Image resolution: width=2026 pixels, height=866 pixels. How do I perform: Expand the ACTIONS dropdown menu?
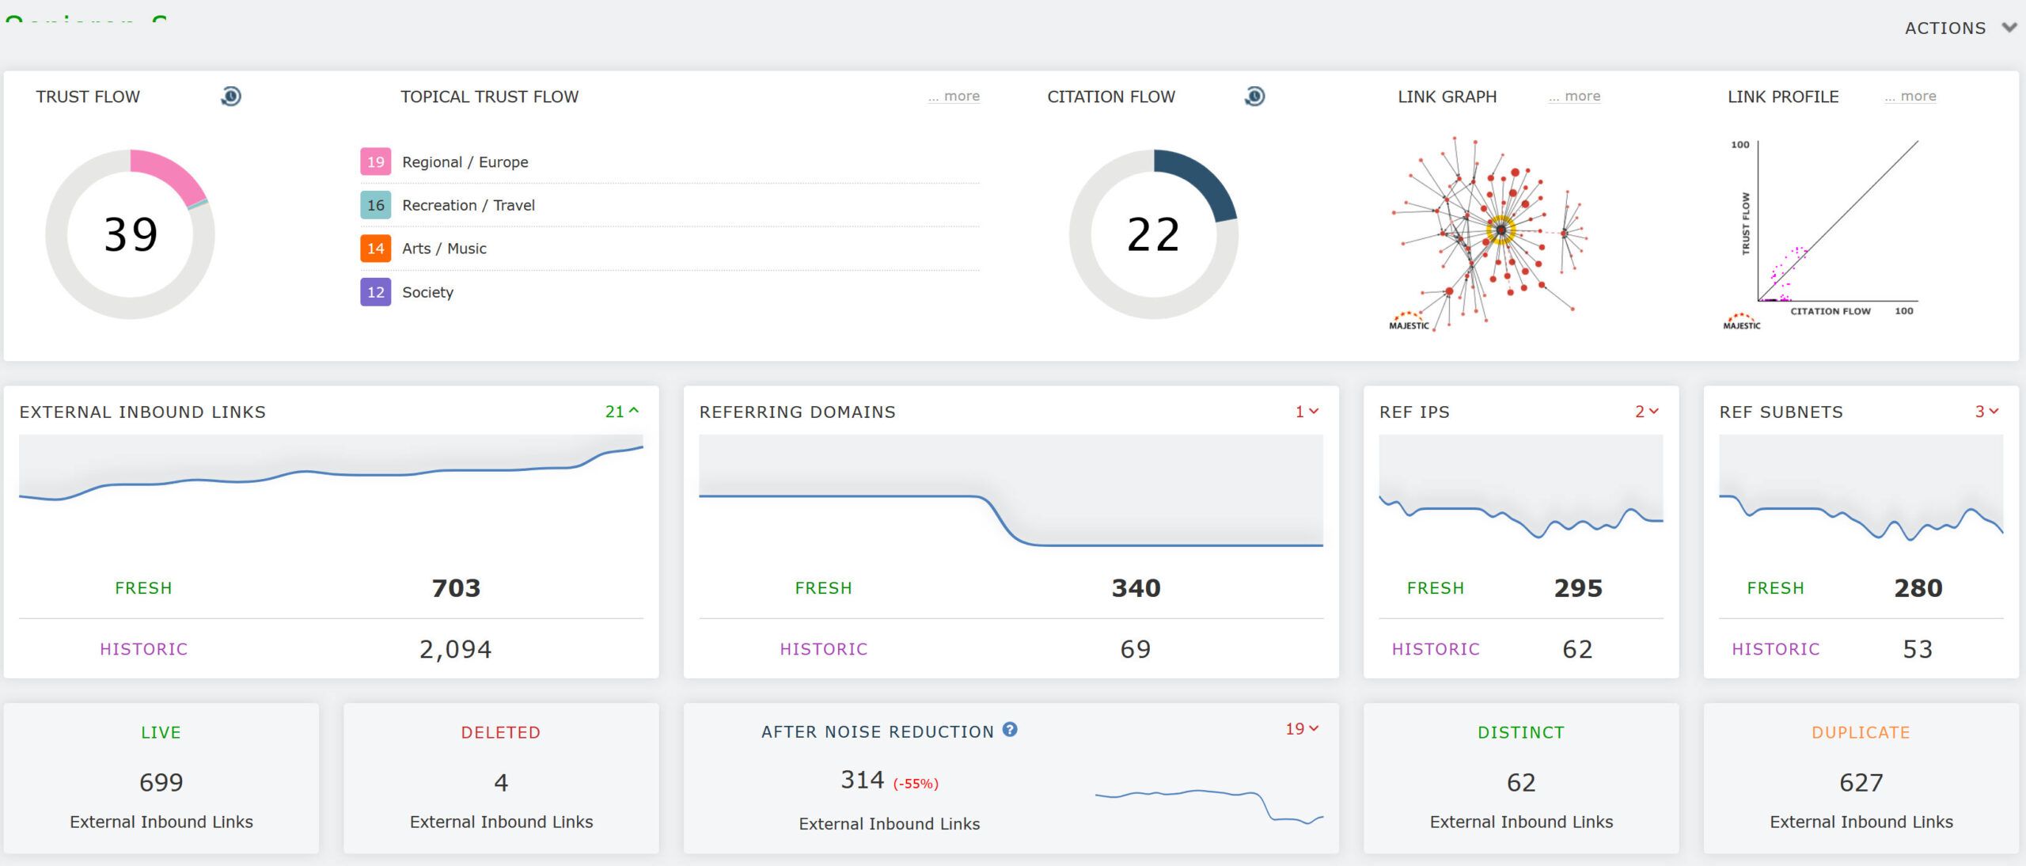[x=1960, y=28]
